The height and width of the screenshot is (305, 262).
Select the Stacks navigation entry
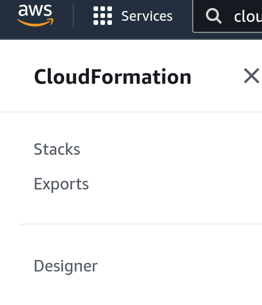coord(57,149)
